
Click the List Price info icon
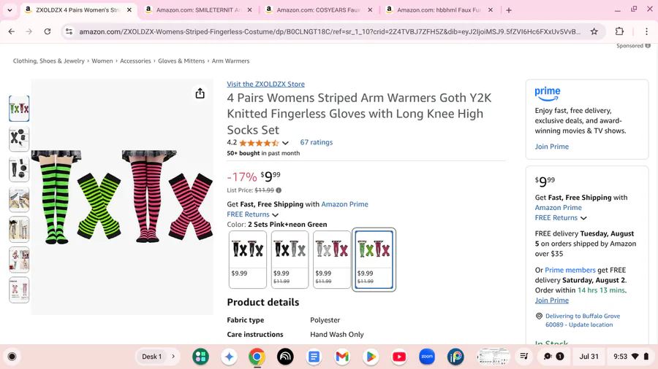pyautogui.click(x=279, y=190)
